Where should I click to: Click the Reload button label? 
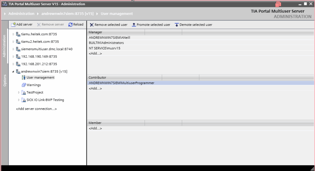pos(78,24)
